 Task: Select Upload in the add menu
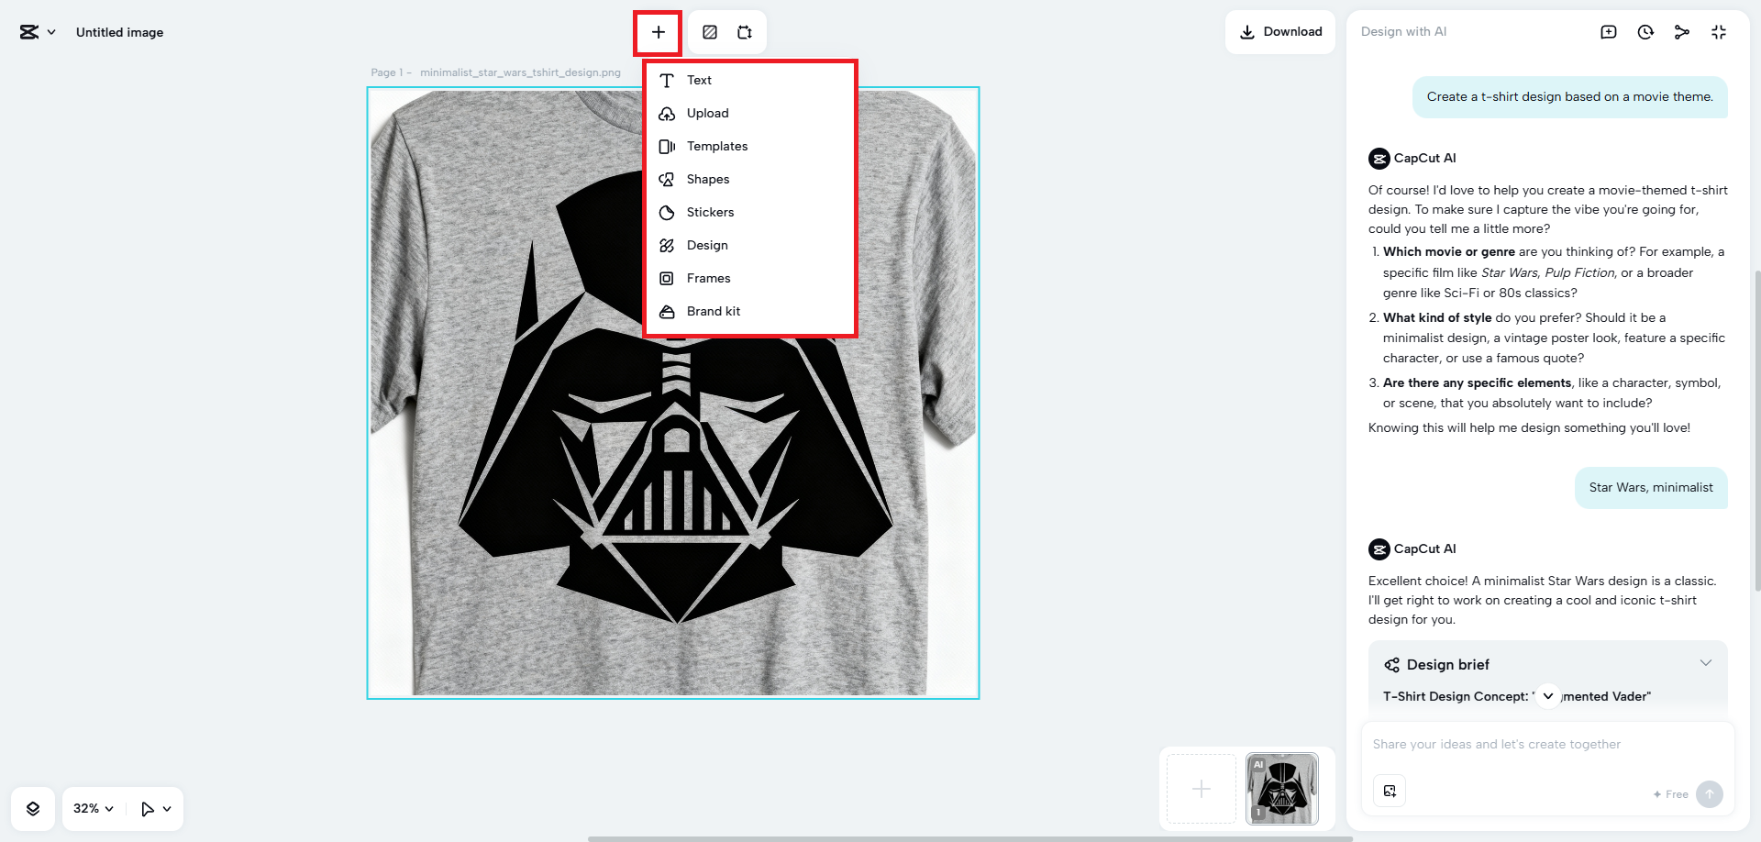750,113
